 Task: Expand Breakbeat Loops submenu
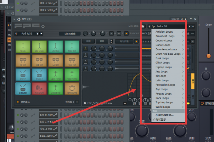click(168, 36)
